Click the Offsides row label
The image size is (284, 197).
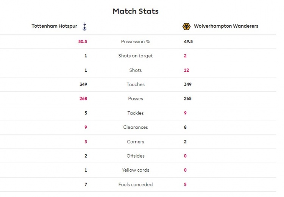coord(136,156)
